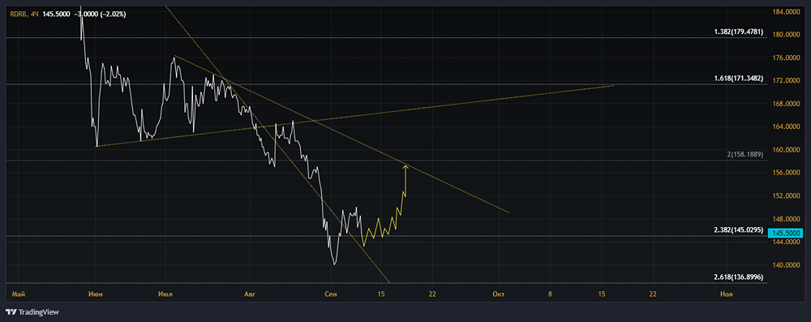Select the 2.382(145.0295) Fibonacci level label
The height and width of the screenshot is (322, 811).
[739, 230]
